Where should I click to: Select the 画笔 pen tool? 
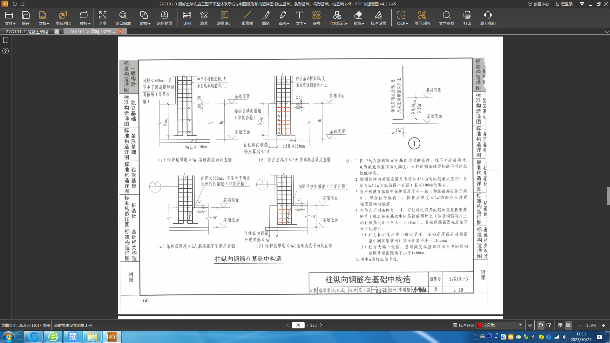pos(266,18)
